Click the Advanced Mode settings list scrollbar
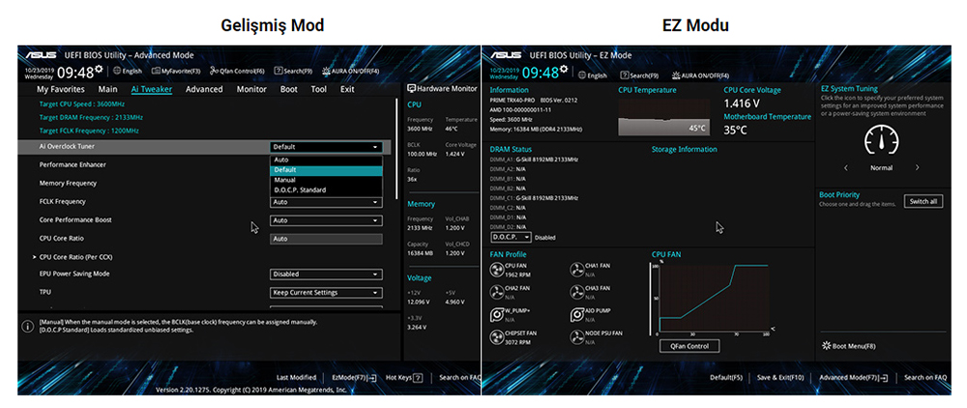The image size is (967, 408). coord(397,148)
